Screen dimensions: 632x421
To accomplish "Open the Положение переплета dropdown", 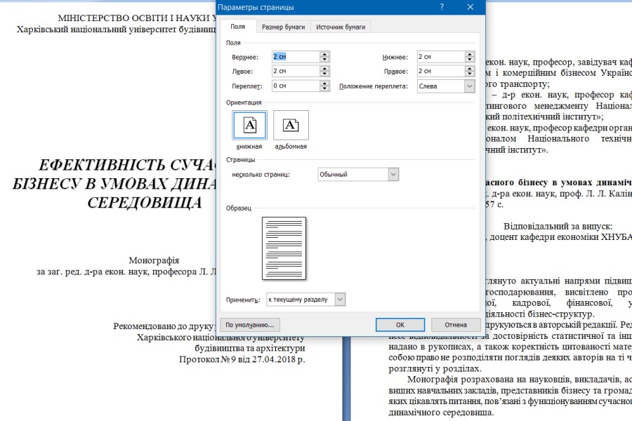I will [446, 86].
